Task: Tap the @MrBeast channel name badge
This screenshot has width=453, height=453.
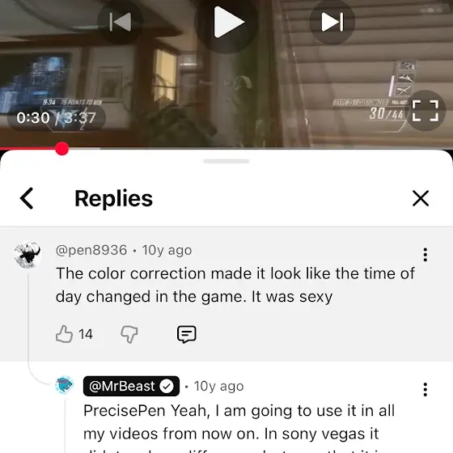Action: (x=131, y=386)
